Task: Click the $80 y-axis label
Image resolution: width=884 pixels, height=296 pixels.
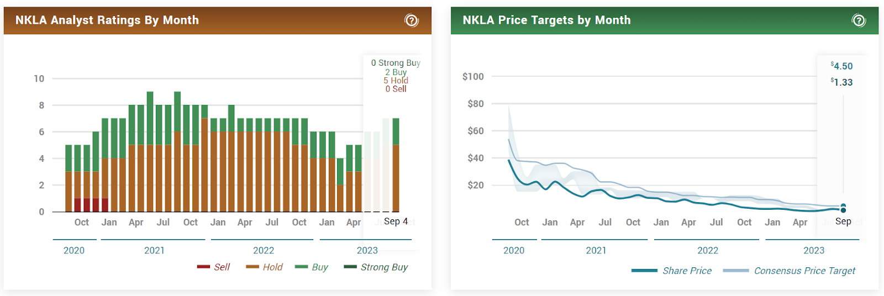Action: [x=476, y=103]
